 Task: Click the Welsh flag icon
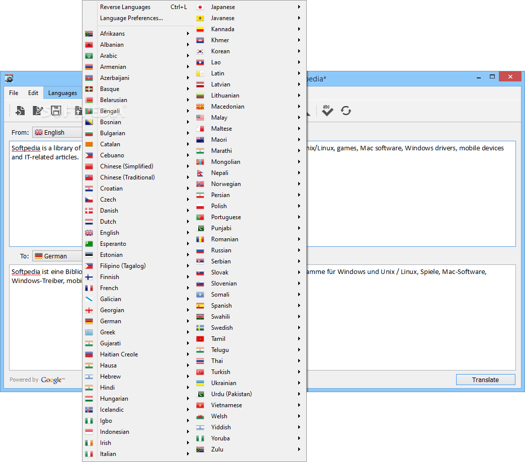coord(200,416)
